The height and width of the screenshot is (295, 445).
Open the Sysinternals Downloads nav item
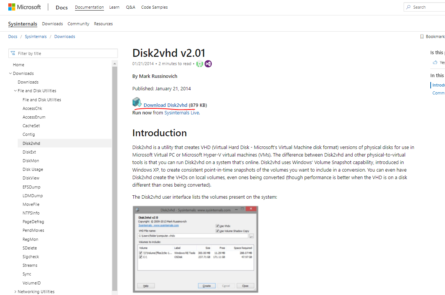pyautogui.click(x=52, y=24)
